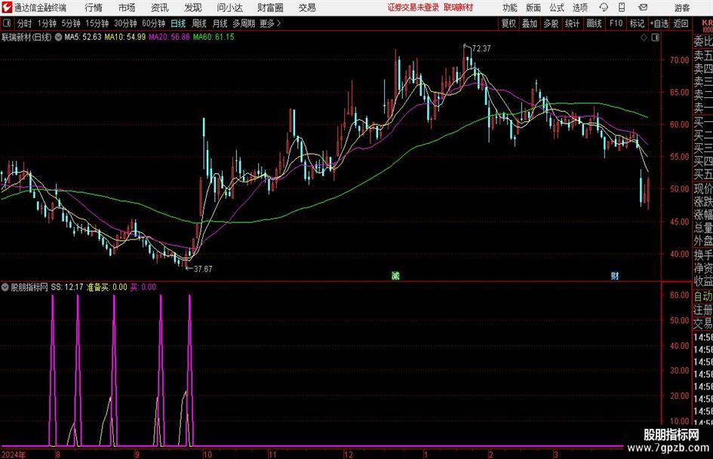Open the mobile phone icon
This screenshot has height=459, width=713.
pyautogui.click(x=622, y=8)
